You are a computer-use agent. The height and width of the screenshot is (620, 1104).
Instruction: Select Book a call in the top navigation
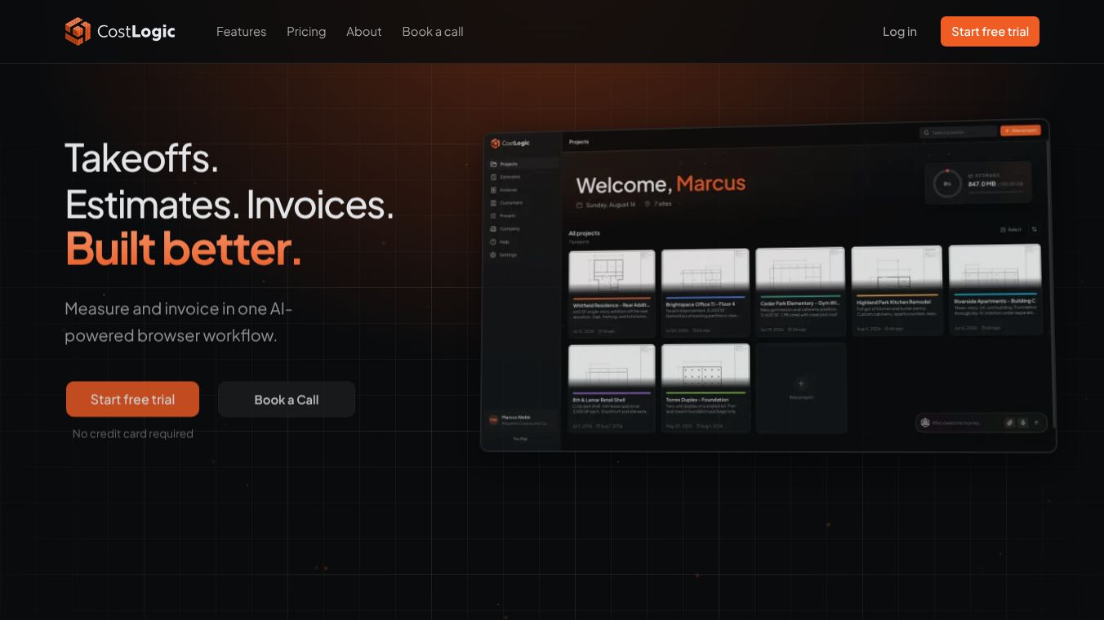[x=433, y=32]
